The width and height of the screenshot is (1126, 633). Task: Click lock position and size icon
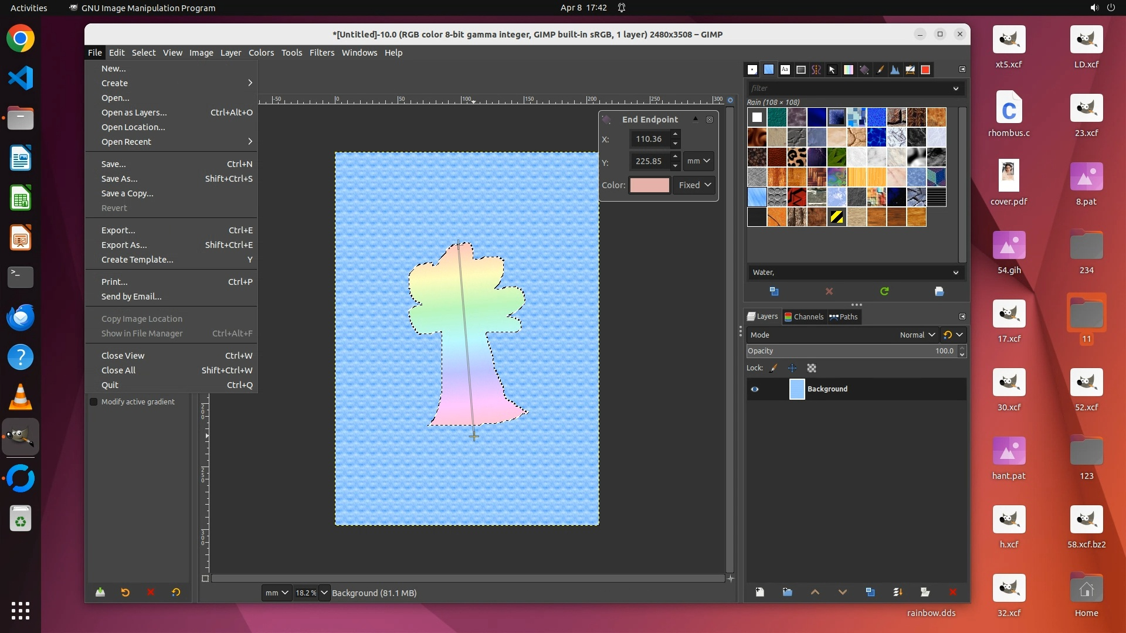(792, 368)
